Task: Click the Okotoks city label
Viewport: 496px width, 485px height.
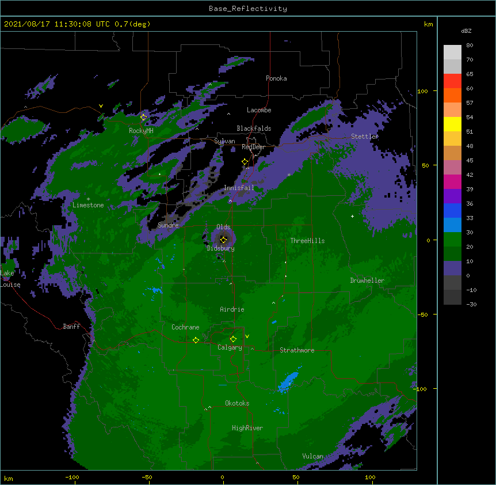Action: (x=237, y=403)
